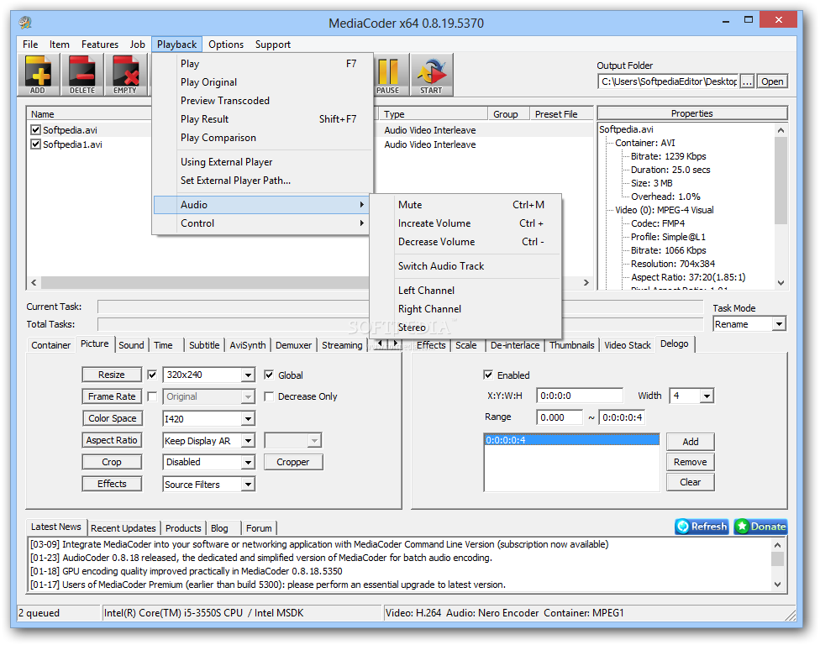Enable the Decrease Only checkbox
This screenshot has width=820, height=645.
tap(269, 396)
